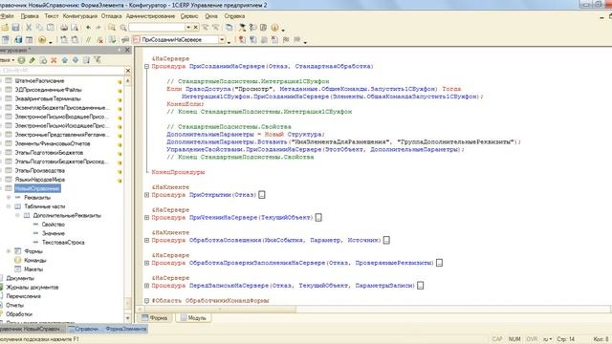Remove comment with the crossed // icon
The width and height of the screenshot is (612, 344).
coord(99,40)
